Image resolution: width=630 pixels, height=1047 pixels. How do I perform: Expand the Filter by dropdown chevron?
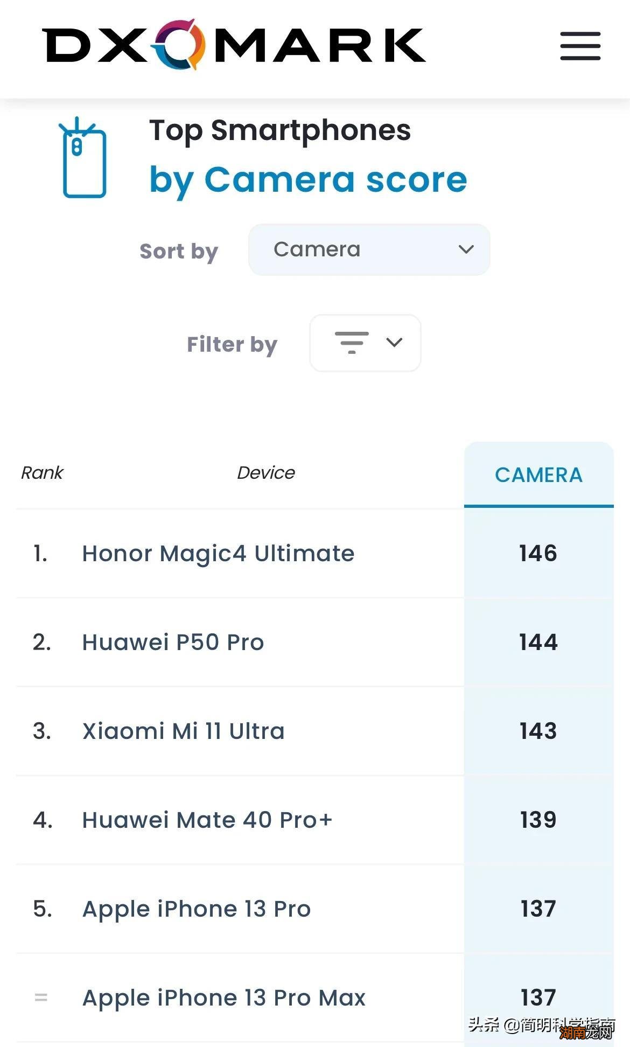[x=395, y=343]
